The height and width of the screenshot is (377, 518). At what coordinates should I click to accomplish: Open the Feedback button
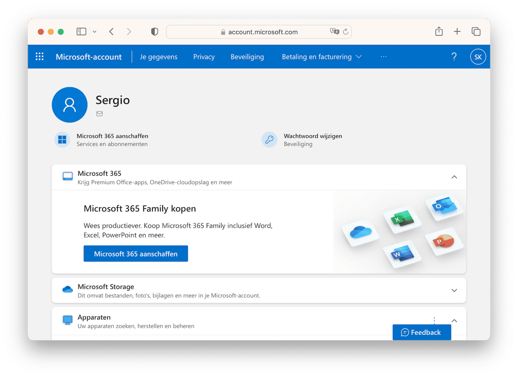click(x=422, y=332)
